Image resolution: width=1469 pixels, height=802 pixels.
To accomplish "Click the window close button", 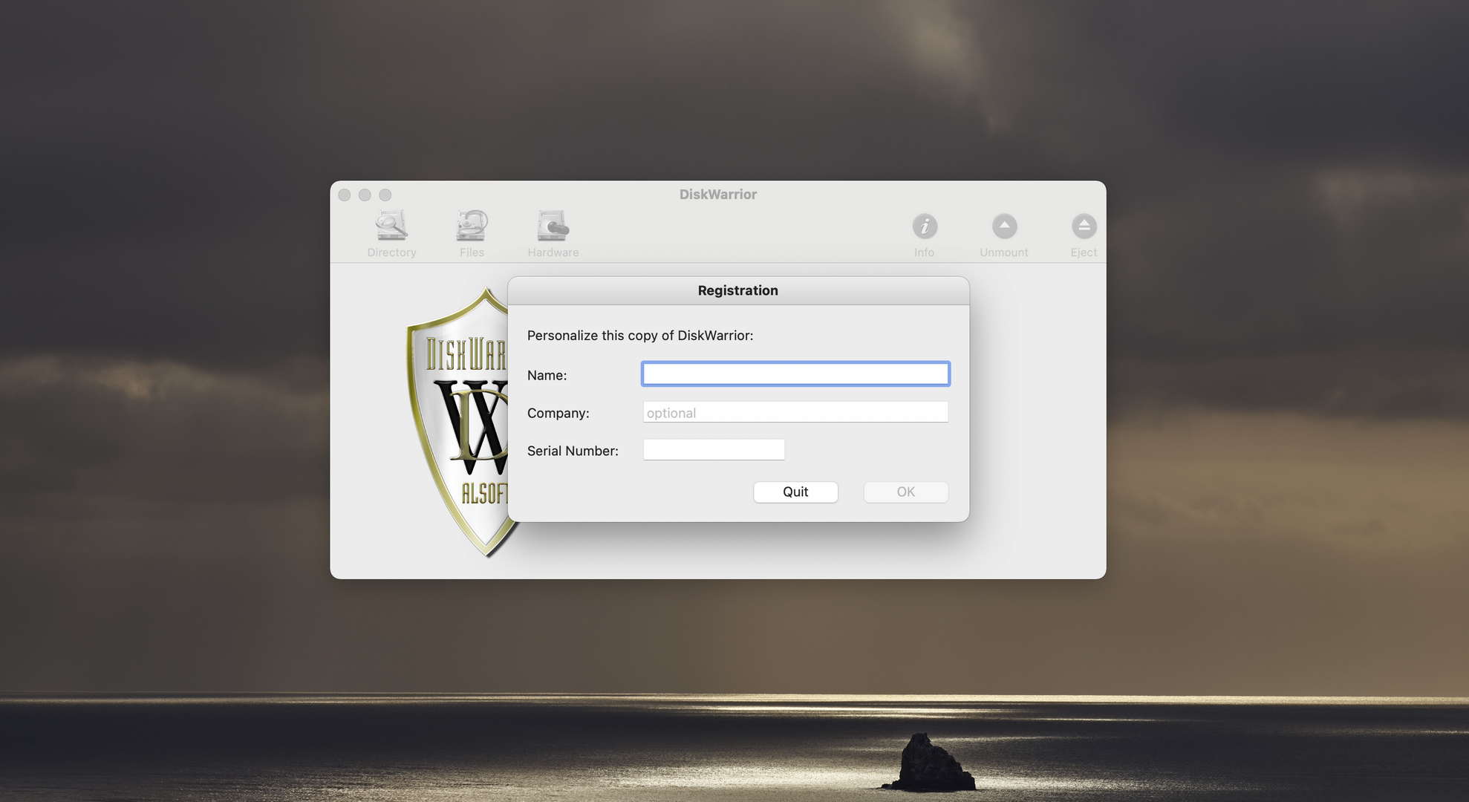I will pos(345,194).
